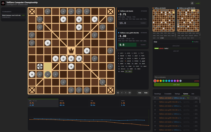Viewport: 211px width, 132px height.
Task: Click the top-left corner X square on board
Action: click(32, 12)
